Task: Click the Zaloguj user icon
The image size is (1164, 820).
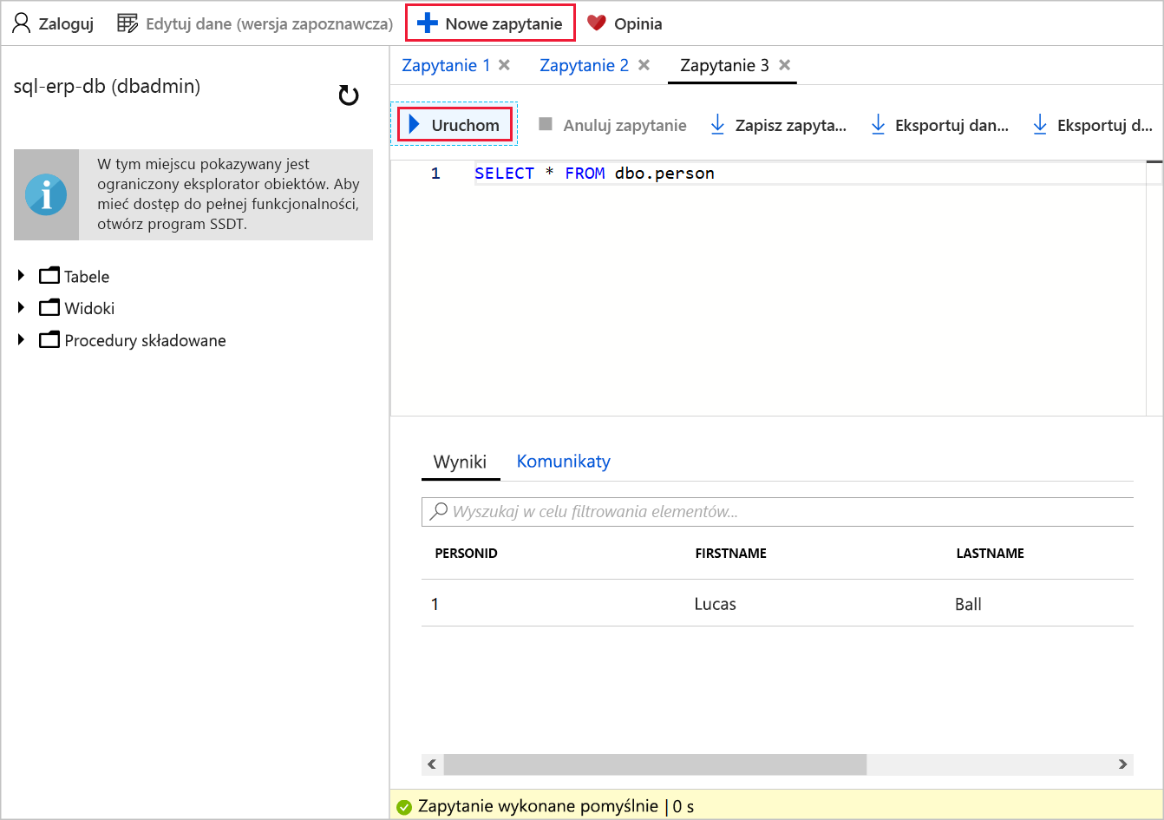Action: 21,23
